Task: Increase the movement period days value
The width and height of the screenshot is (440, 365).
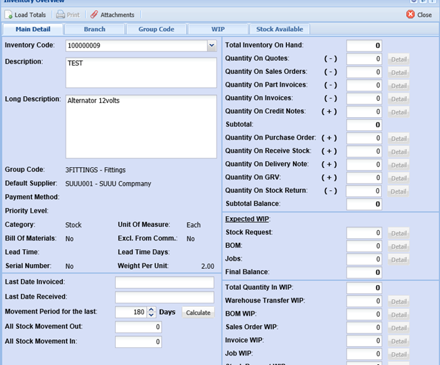Action: 151,309
